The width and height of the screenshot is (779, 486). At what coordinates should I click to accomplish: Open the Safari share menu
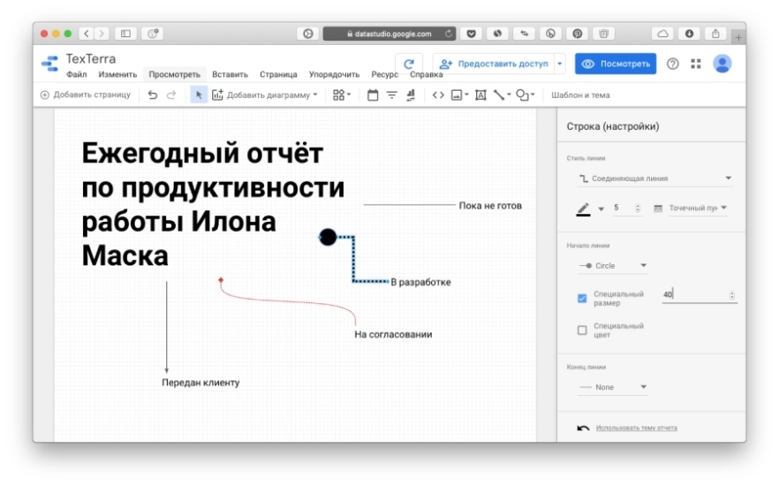click(715, 34)
